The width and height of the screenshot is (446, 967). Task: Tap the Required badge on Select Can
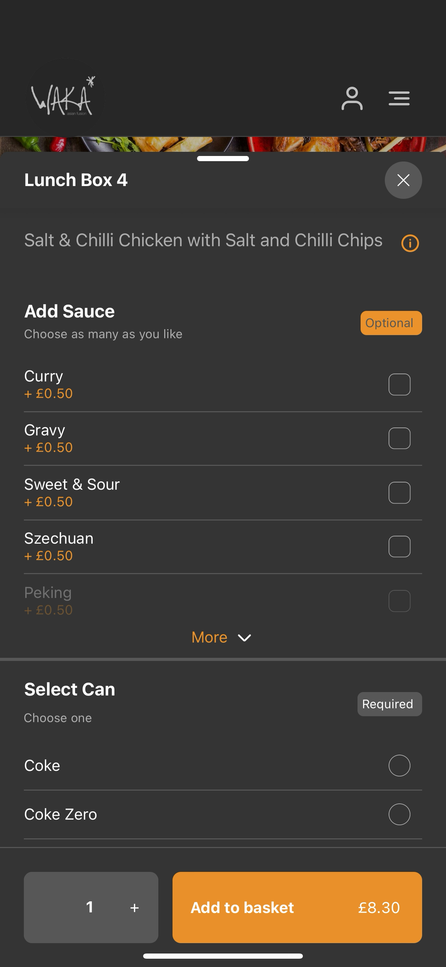tap(389, 704)
